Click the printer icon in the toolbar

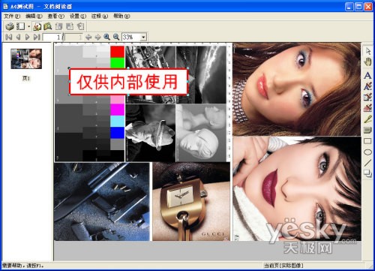(10, 26)
